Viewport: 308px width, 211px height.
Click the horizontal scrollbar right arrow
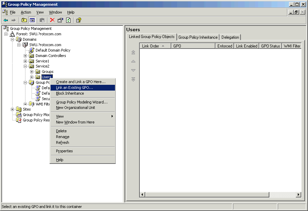pos(299,195)
